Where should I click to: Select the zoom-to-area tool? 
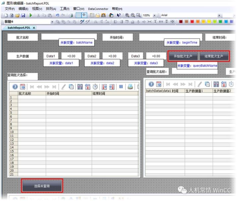point(138,15)
